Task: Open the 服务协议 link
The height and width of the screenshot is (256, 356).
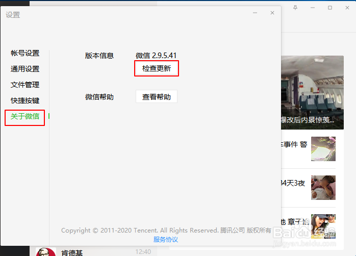Action: [x=166, y=240]
